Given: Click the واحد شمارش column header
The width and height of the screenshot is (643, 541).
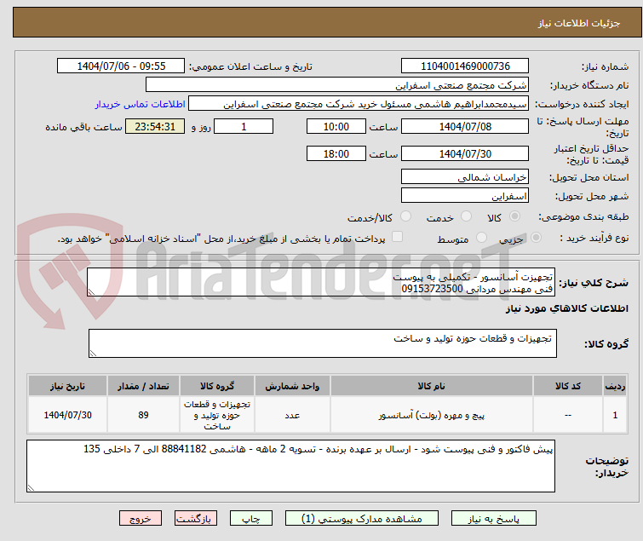Looking at the screenshot, I should pyautogui.click(x=292, y=386).
